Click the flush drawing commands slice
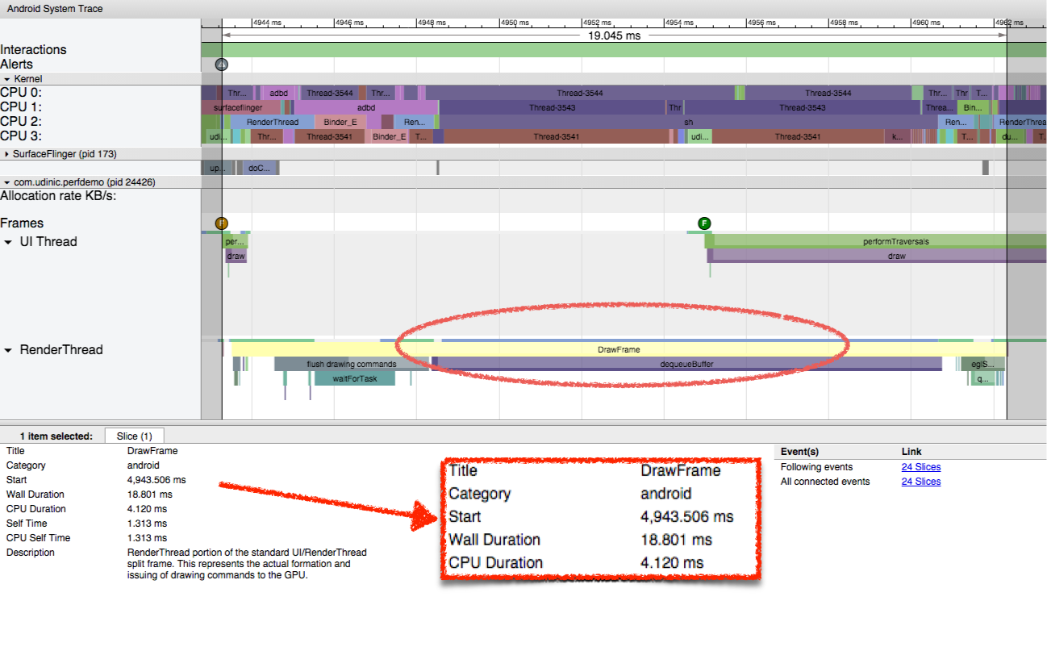This screenshot has width=1047, height=651. [x=351, y=364]
